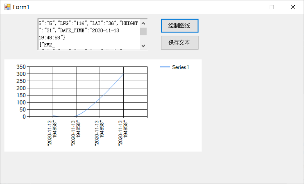Viewport: 304px width, 184px height.
Task: Click the text box scroll down arrow
Action: click(143, 46)
